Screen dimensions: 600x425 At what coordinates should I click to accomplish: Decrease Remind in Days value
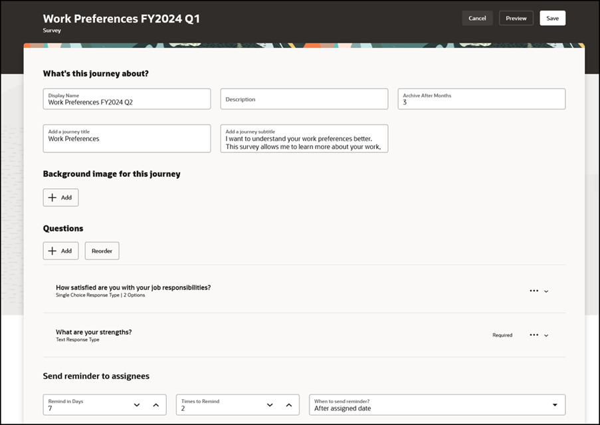(137, 405)
